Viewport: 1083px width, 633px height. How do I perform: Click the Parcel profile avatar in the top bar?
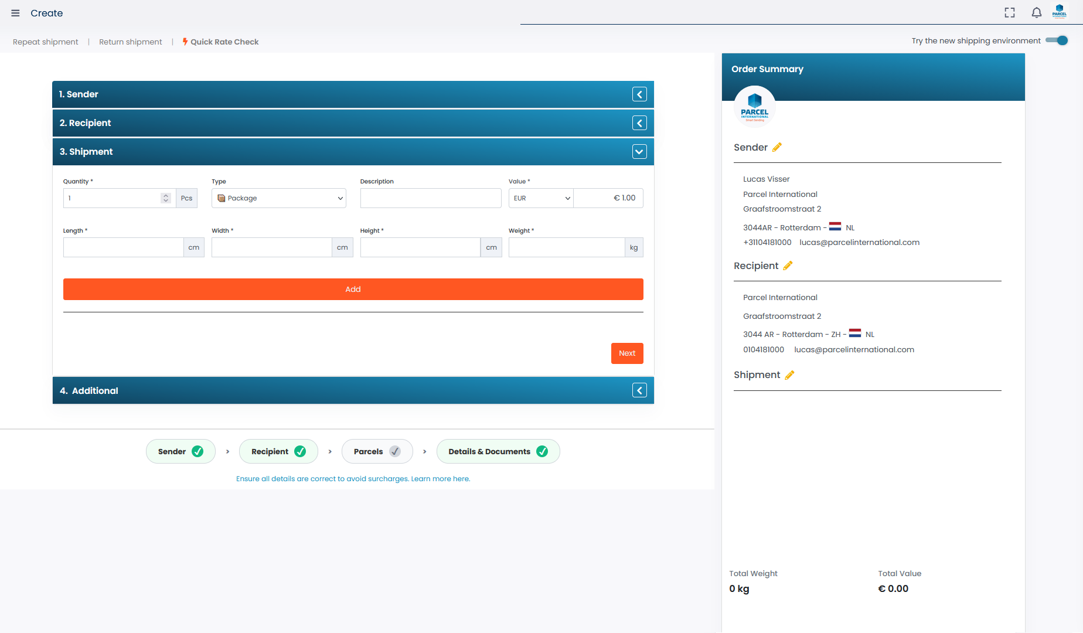click(x=1060, y=12)
